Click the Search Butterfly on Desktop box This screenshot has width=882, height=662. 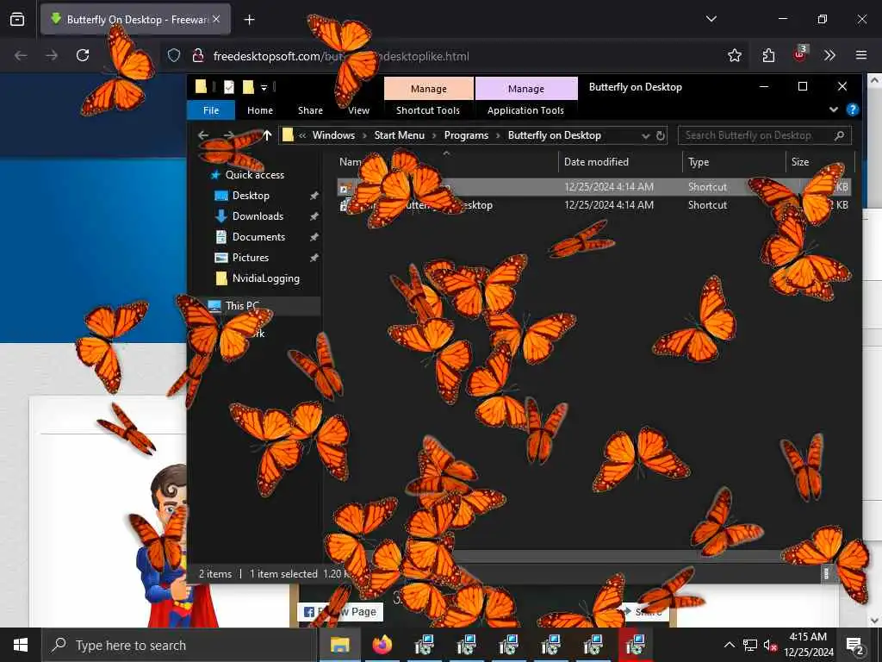pos(765,135)
